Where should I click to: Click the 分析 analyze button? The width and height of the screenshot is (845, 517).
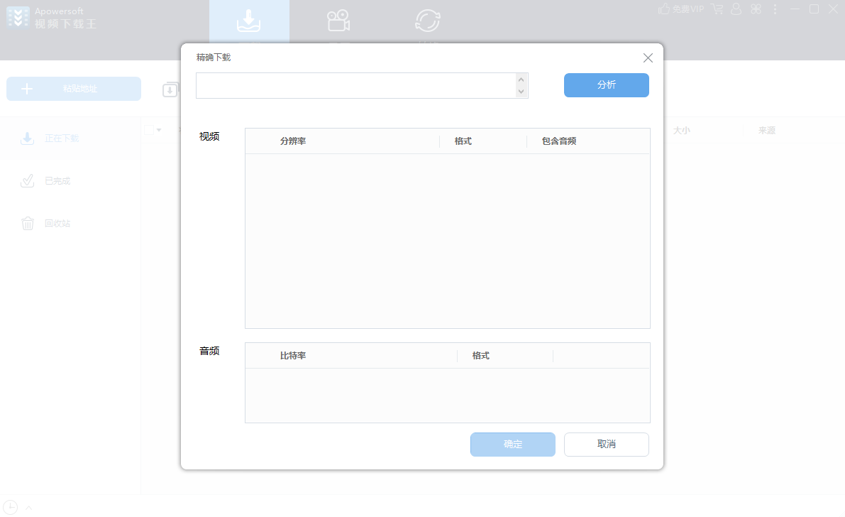[x=606, y=85]
